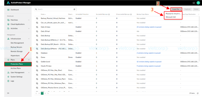Go to last page arrow
This screenshot has height=97, width=202.
48,93
